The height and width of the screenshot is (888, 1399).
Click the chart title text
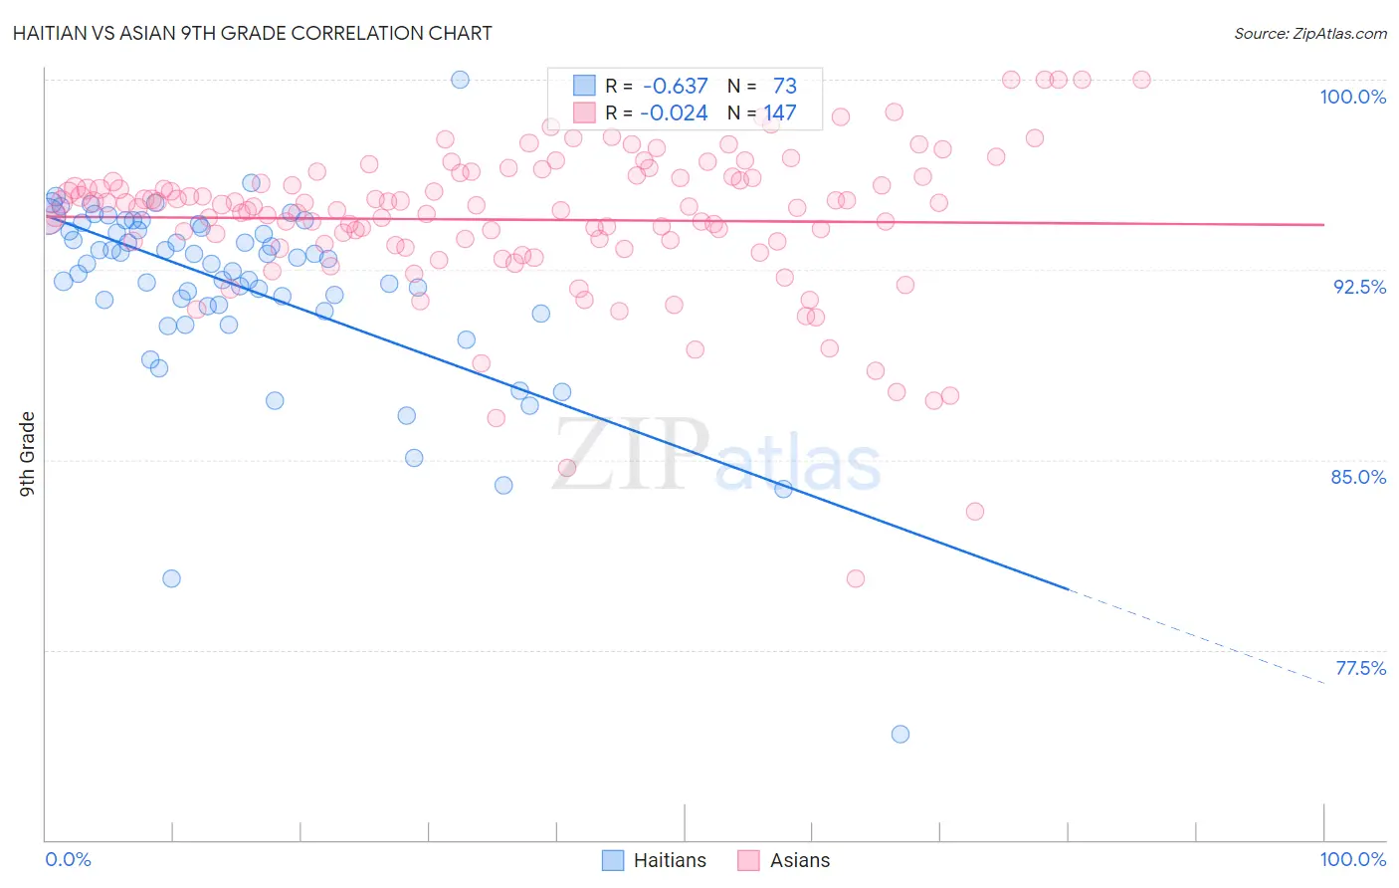[252, 33]
